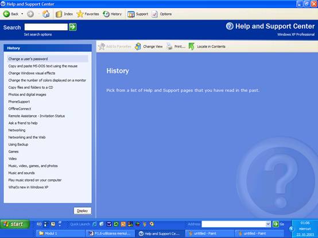Select 'Copy and paste MS-DOS text using the mouse'
The height and width of the screenshot is (238, 318).
(x=43, y=66)
